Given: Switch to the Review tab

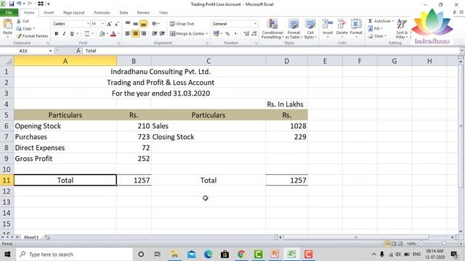Looking at the screenshot, I should click(x=143, y=13).
